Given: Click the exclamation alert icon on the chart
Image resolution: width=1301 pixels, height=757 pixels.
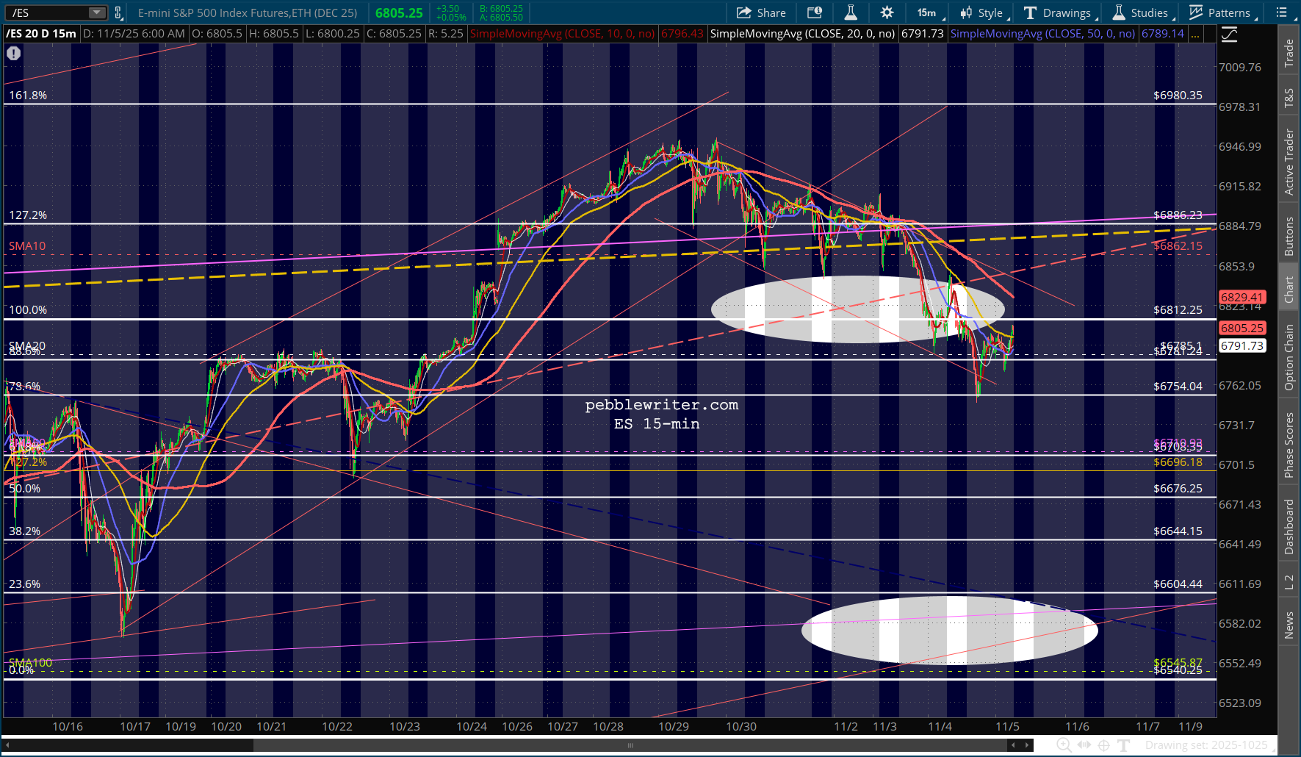Looking at the screenshot, I should 14,53.
